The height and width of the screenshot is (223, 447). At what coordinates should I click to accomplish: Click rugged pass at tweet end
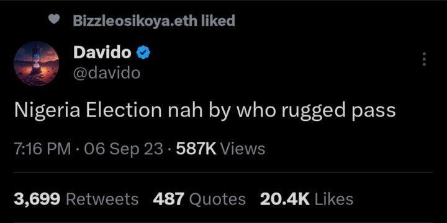[x=339, y=111]
